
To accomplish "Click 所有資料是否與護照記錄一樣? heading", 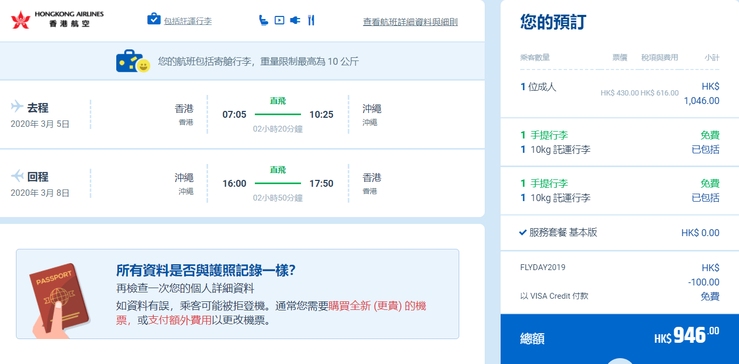I will [205, 271].
